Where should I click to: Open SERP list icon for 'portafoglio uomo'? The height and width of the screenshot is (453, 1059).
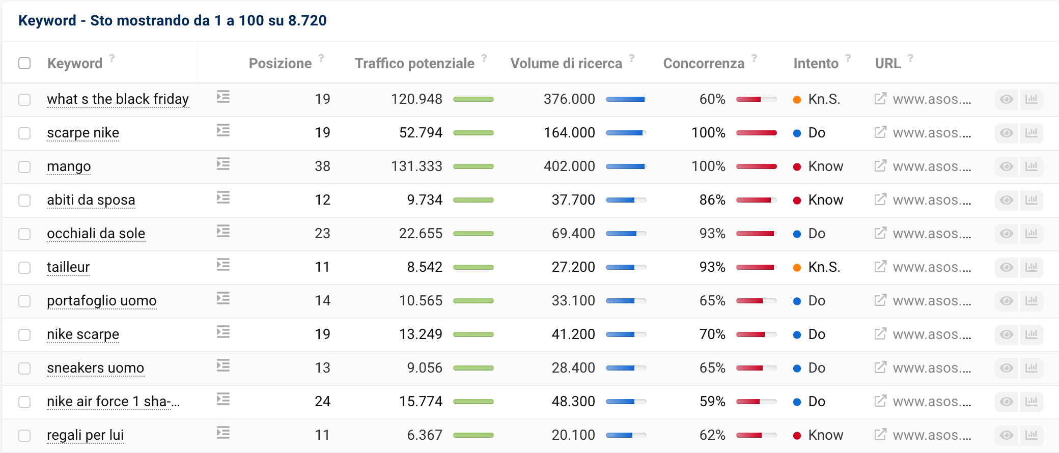click(223, 298)
